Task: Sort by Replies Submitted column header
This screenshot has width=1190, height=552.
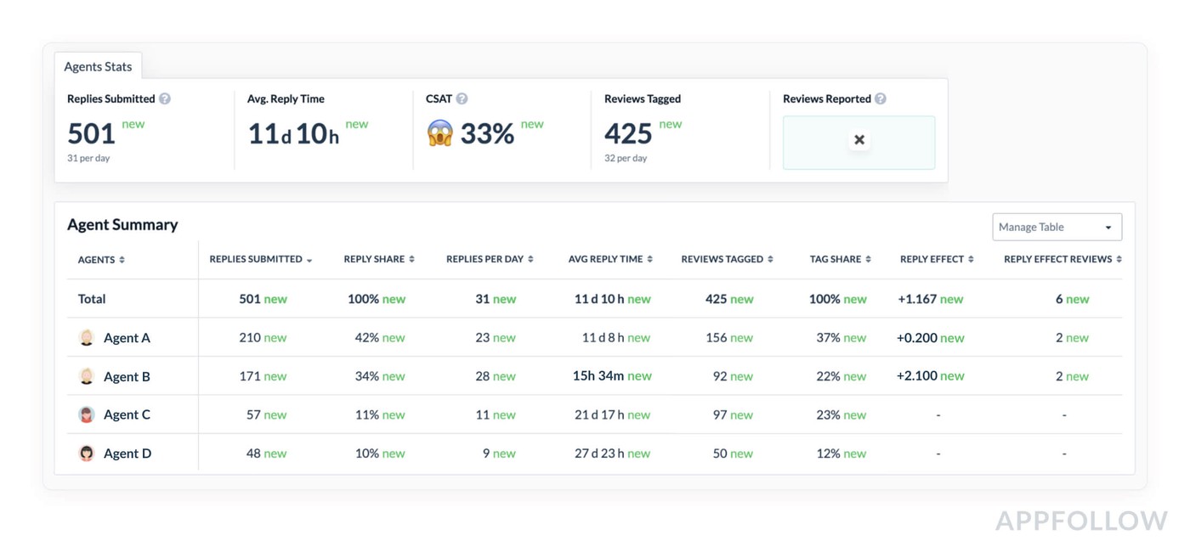Action: click(x=260, y=259)
